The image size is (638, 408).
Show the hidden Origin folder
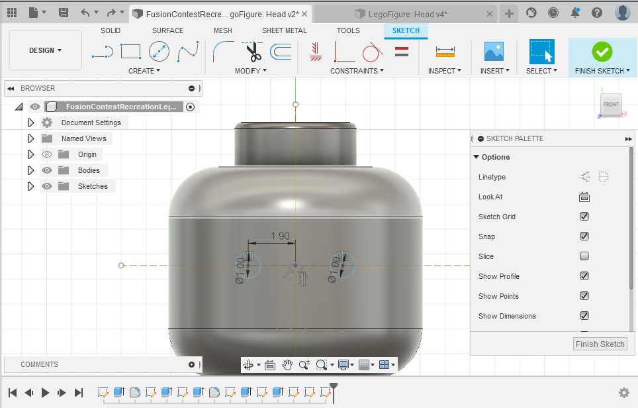click(47, 154)
